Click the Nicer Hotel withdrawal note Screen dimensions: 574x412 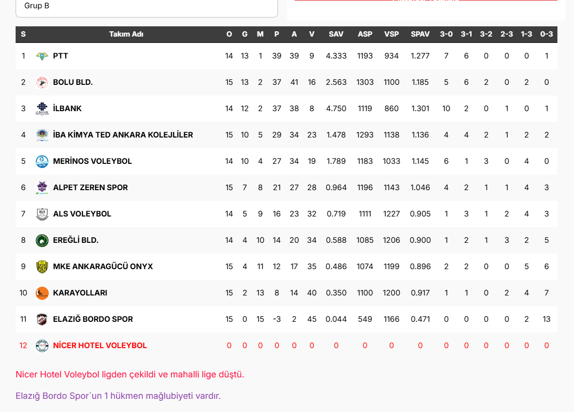pyautogui.click(x=130, y=374)
